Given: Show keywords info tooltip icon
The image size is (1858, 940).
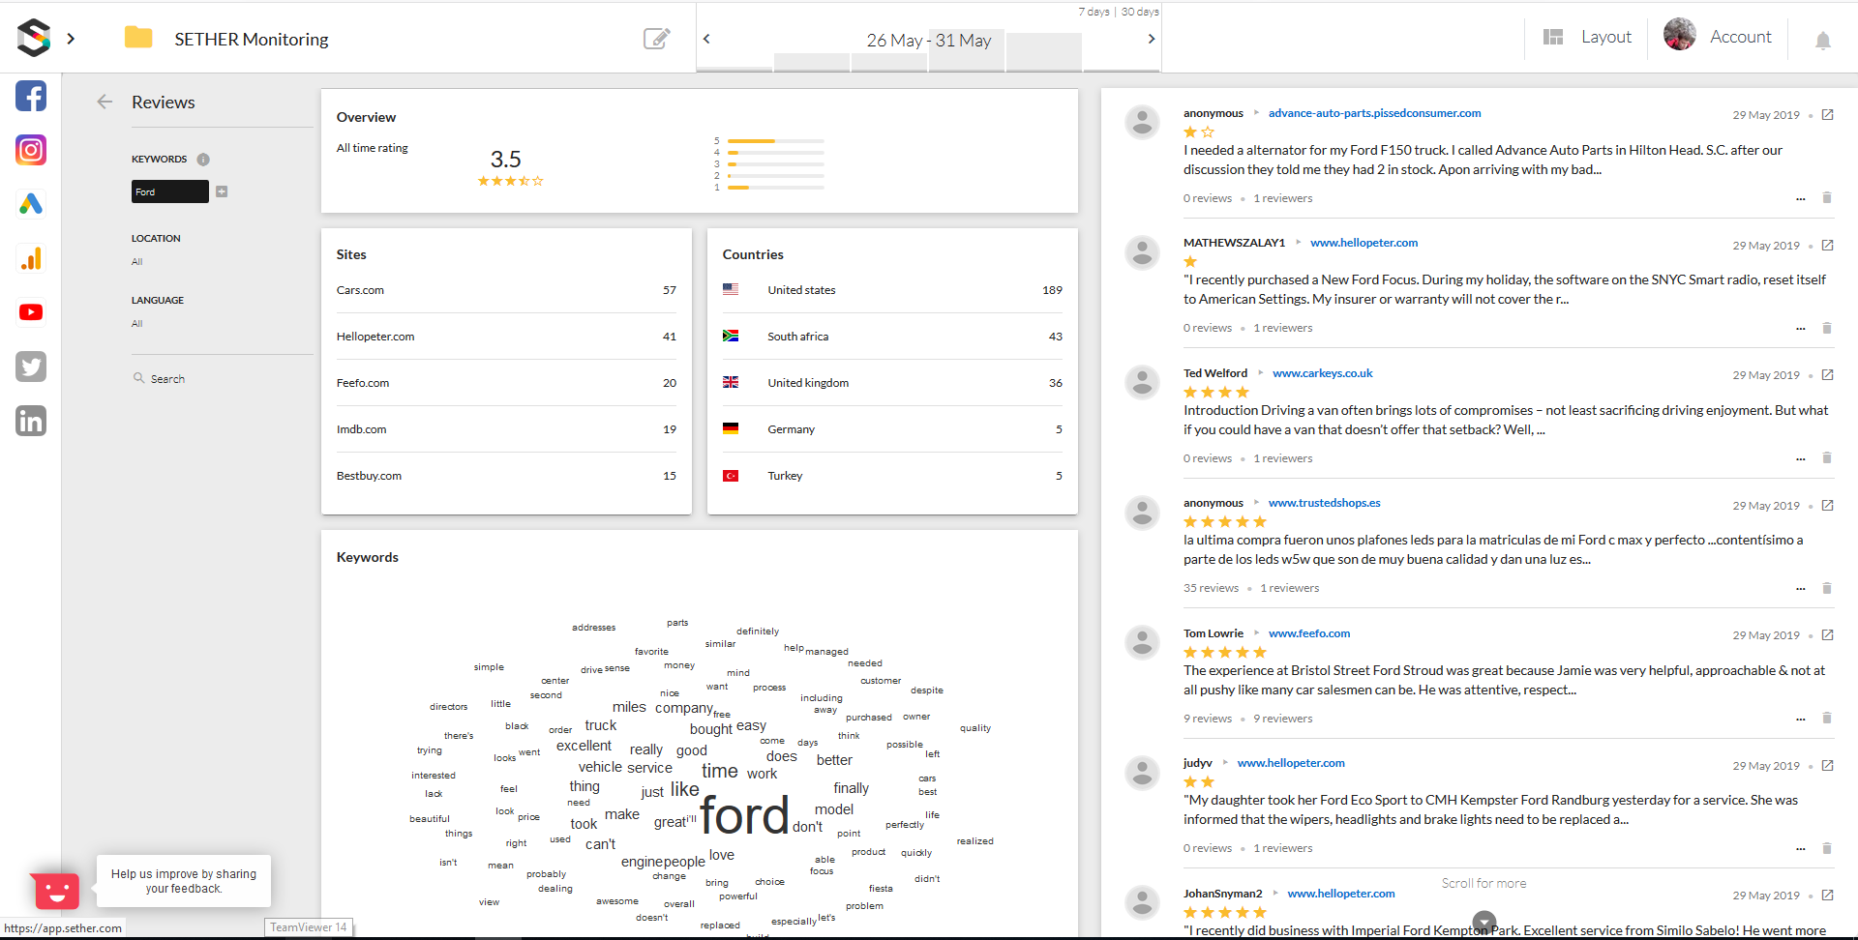Looking at the screenshot, I should (203, 160).
